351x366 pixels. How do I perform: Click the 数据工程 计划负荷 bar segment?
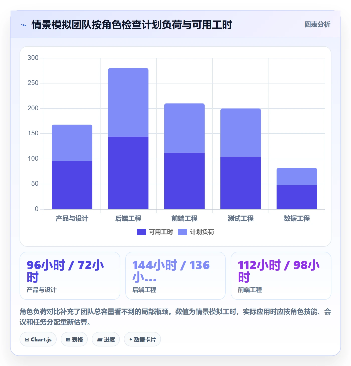(297, 176)
